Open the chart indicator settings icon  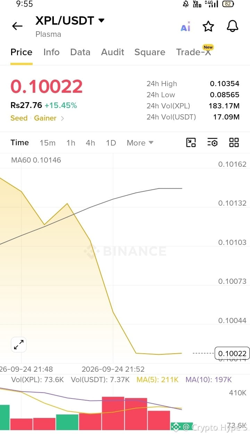tap(212, 142)
